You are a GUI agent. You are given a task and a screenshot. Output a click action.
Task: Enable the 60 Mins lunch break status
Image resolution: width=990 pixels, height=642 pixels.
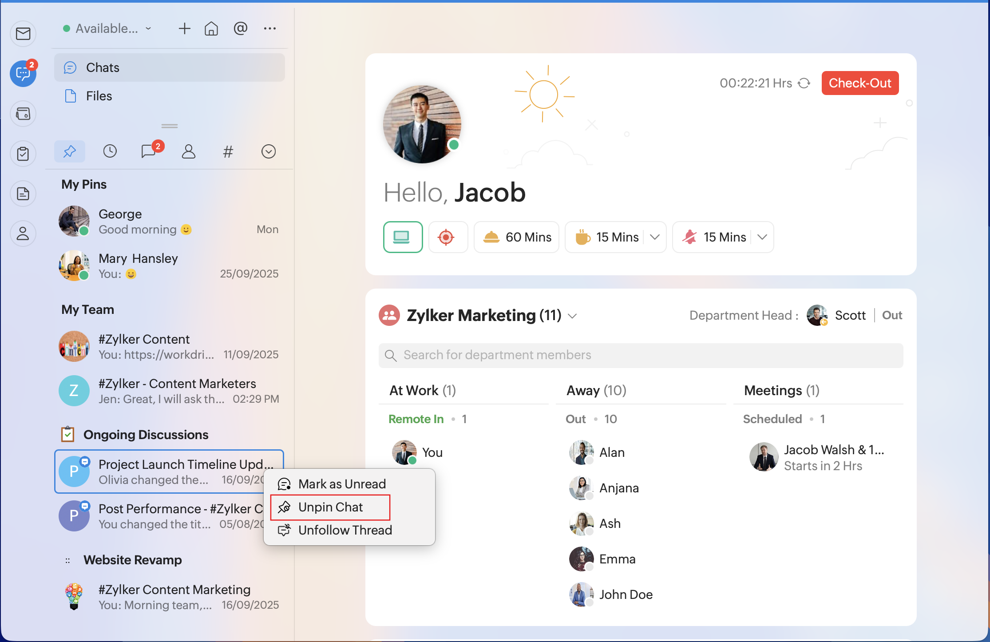(516, 237)
